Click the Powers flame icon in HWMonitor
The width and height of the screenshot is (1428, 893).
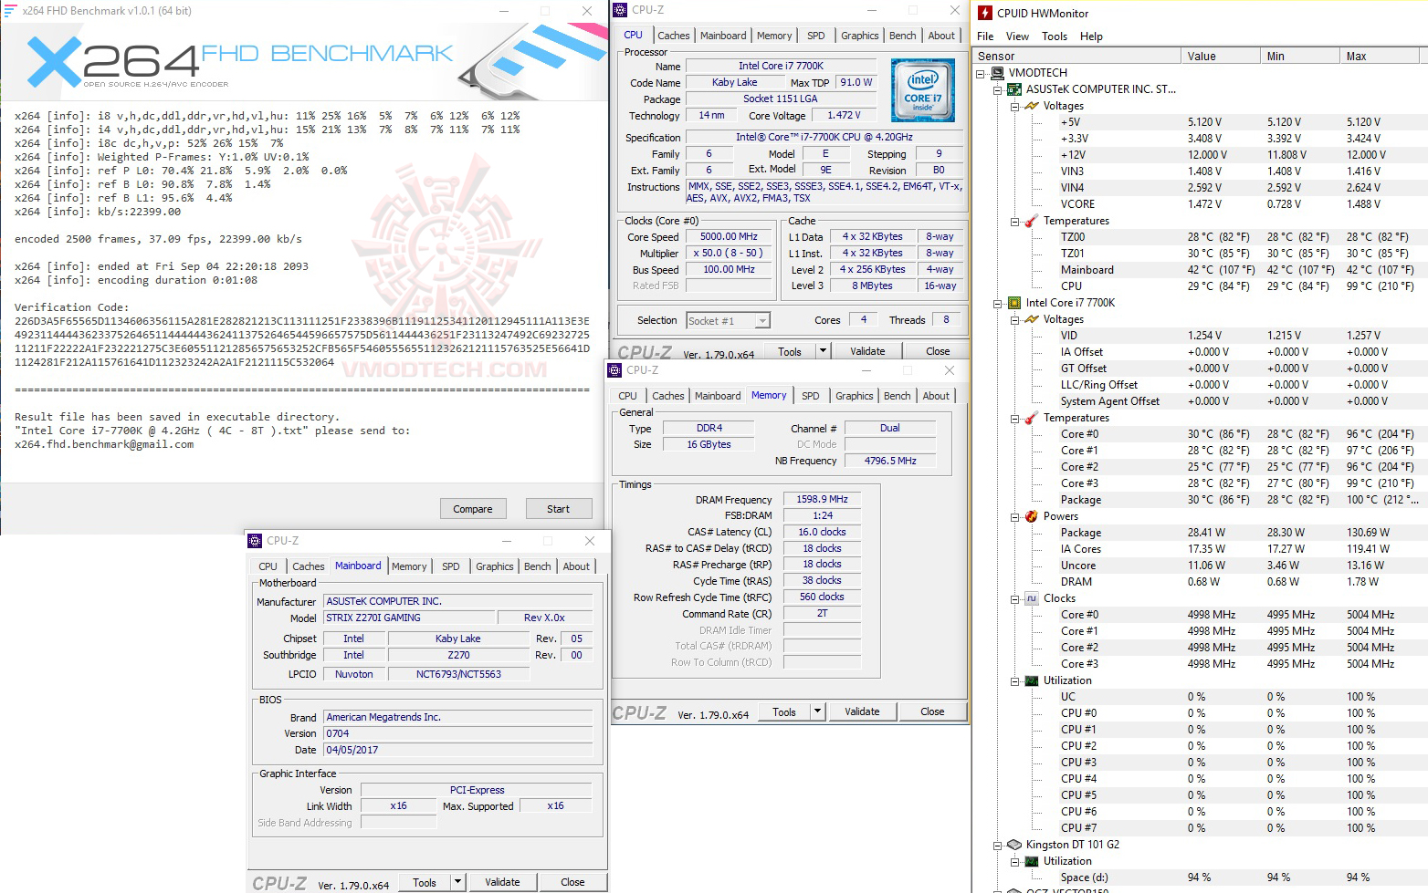click(1031, 516)
